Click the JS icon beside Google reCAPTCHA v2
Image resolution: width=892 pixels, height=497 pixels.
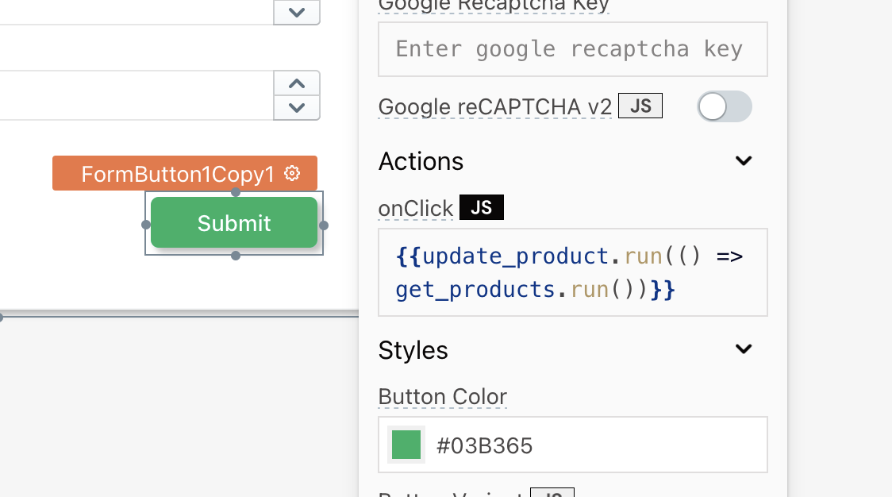640,105
